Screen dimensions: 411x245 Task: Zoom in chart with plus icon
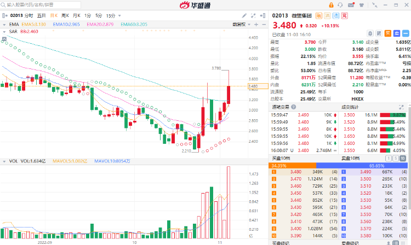tap(256, 24)
